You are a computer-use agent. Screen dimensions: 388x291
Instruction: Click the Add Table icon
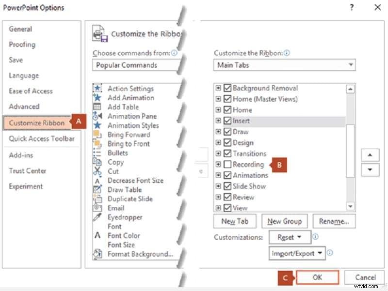coord(97,107)
